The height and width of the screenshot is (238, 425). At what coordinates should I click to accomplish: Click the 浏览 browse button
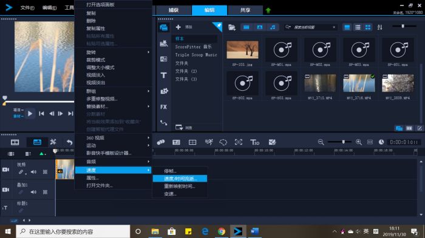tap(184, 127)
